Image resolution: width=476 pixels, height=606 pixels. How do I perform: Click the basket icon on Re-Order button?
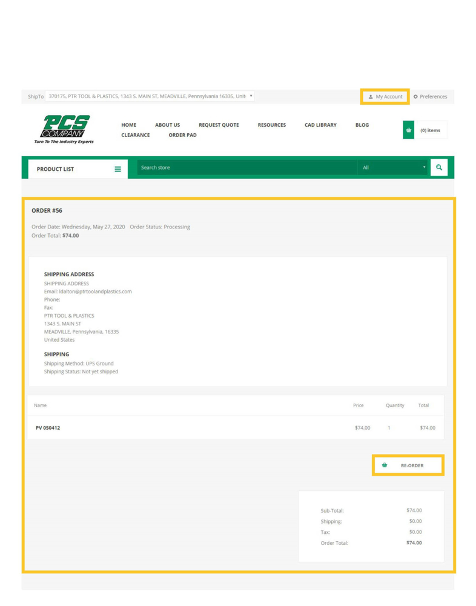(385, 465)
